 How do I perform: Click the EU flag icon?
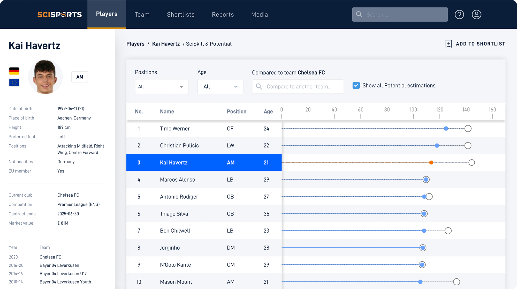14,83
